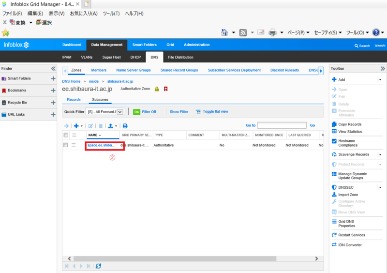Click Import Zone in Toolbar
Viewport: 387px width, 273px height.
[x=348, y=195]
